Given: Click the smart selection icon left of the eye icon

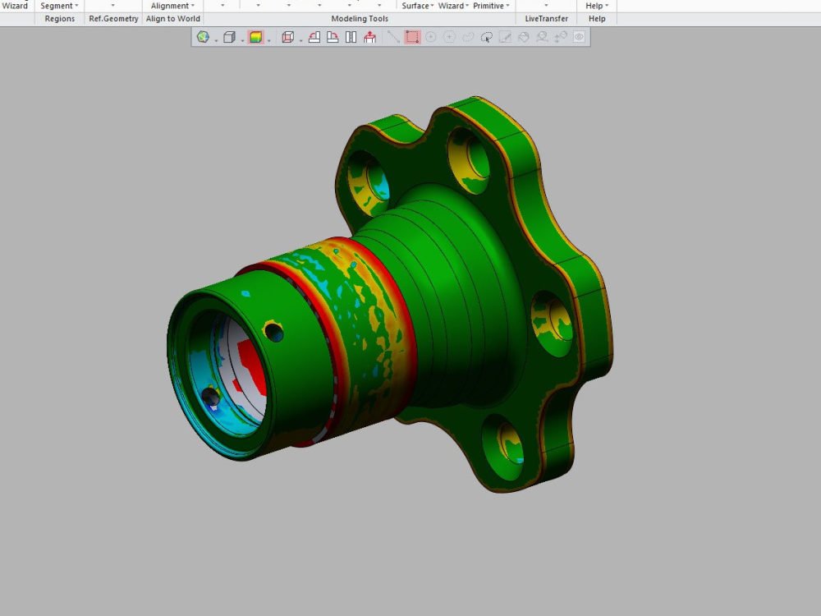Looking at the screenshot, I should pos(561,37).
